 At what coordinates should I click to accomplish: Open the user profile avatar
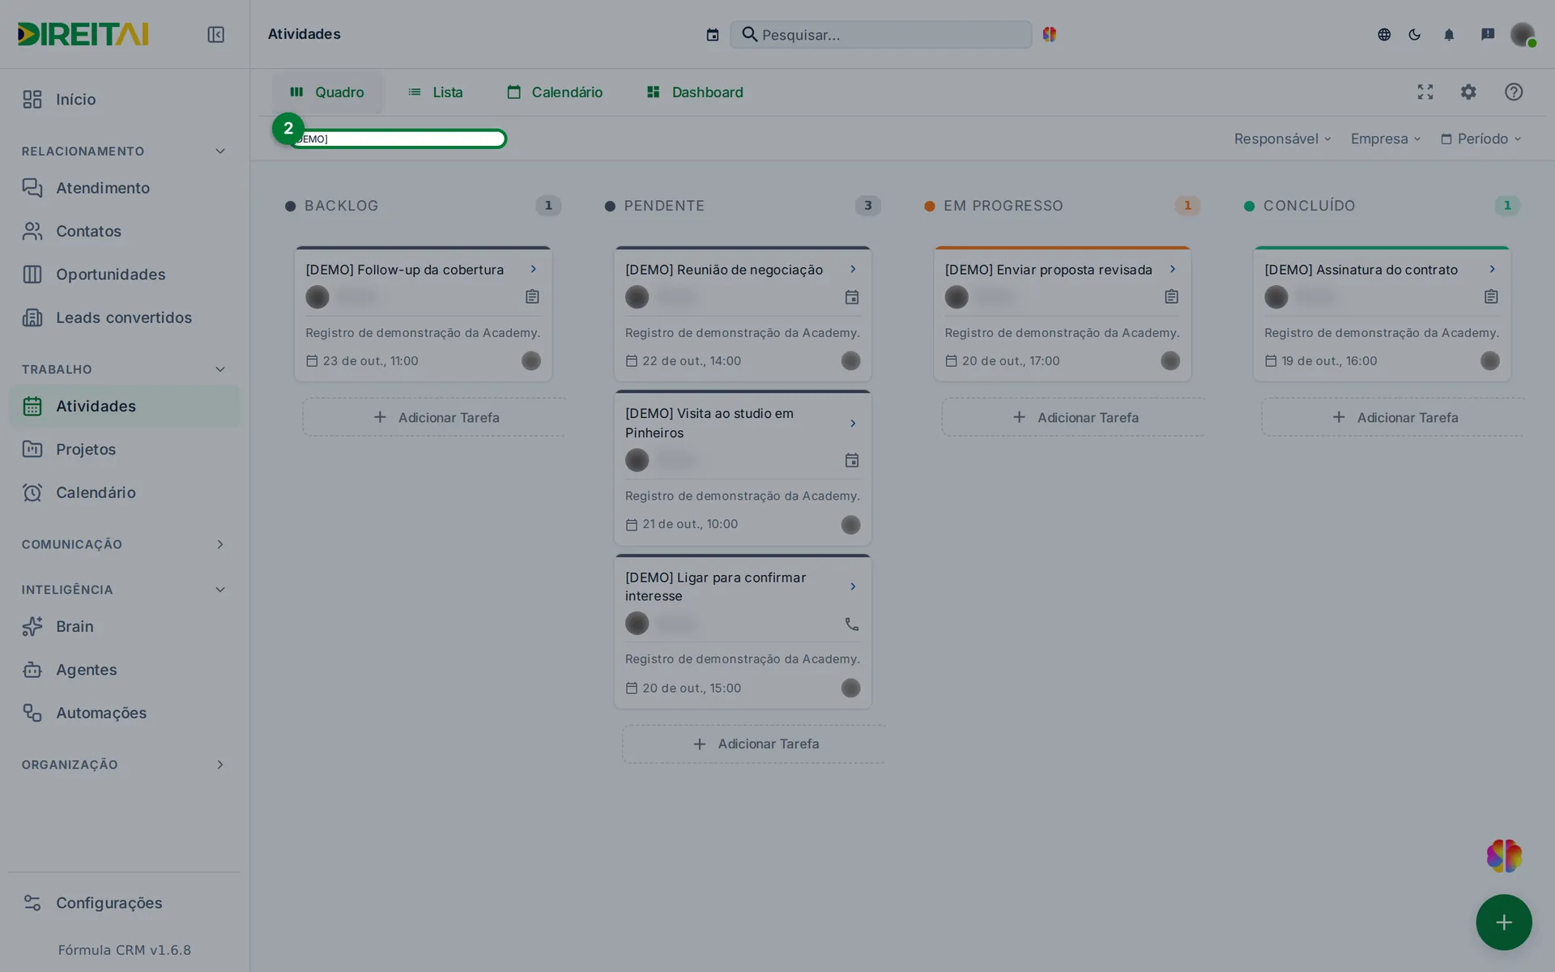pyautogui.click(x=1523, y=34)
